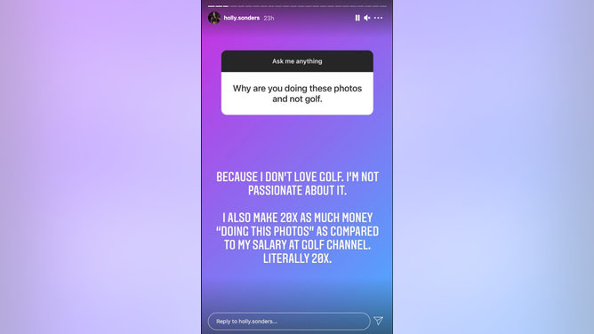Jump to the last story progress segment
594x334 pixels.
coord(383,6)
